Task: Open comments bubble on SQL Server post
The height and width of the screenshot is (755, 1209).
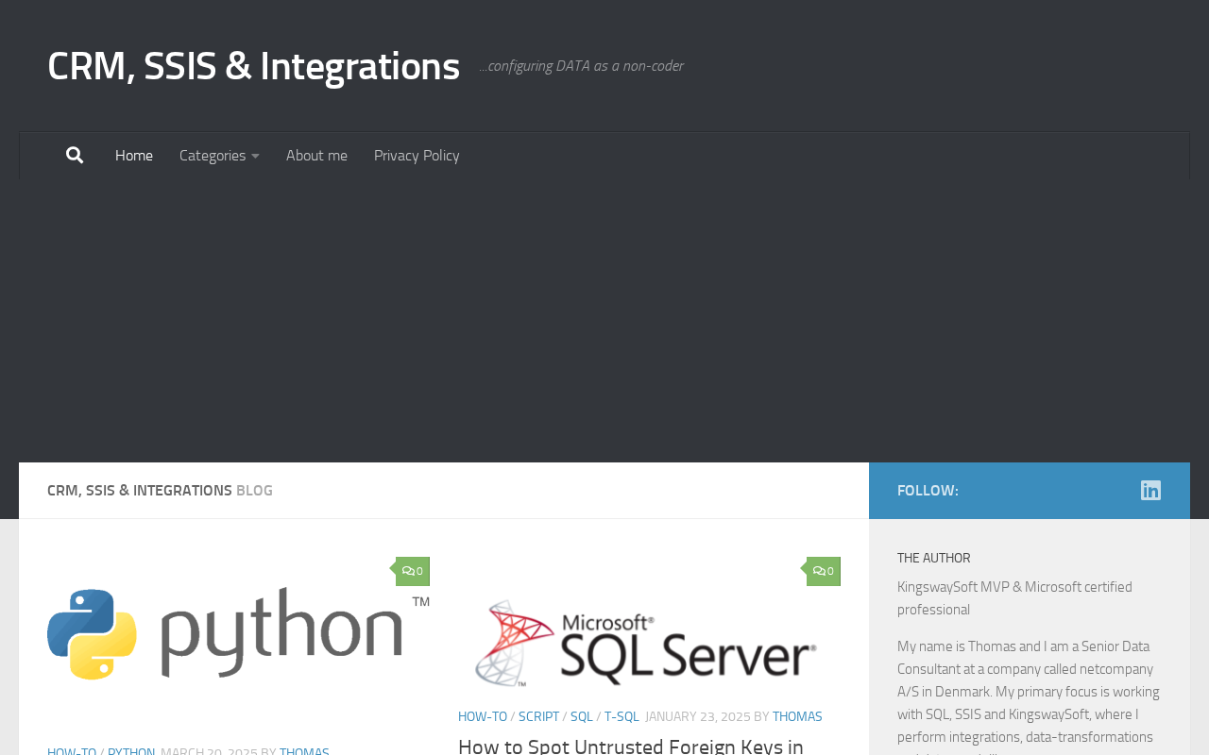Action: pos(824,571)
